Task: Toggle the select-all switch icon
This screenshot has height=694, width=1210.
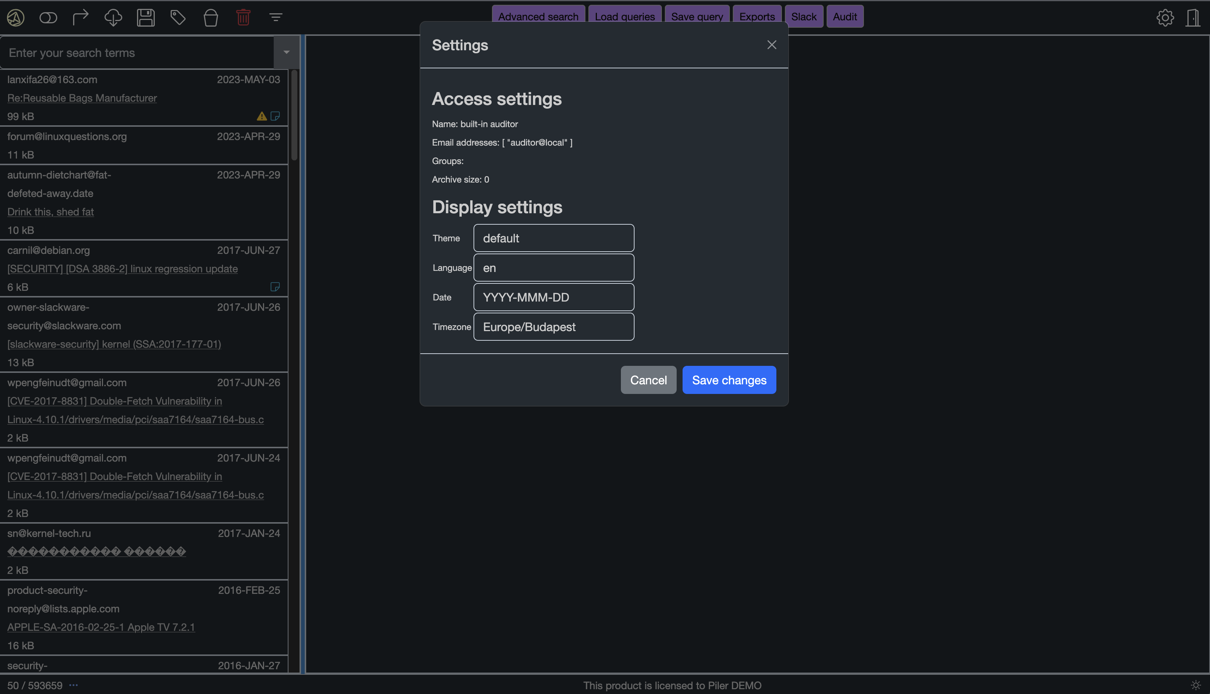Action: [48, 18]
